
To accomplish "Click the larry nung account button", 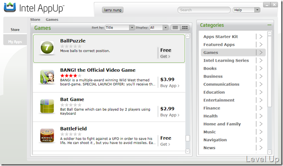I will pyautogui.click(x=112, y=10).
